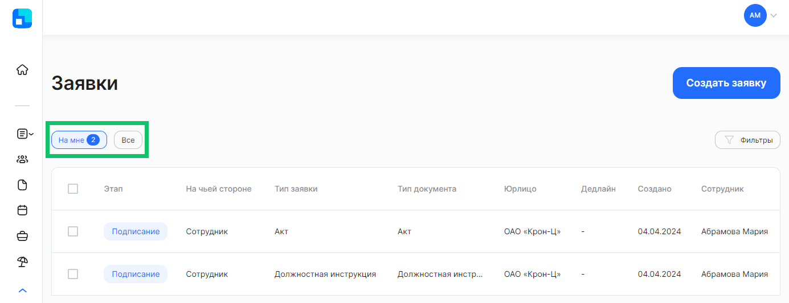Click the Подписание stage badge in Акт row
Screen dimensions: 789x303
tap(136, 231)
